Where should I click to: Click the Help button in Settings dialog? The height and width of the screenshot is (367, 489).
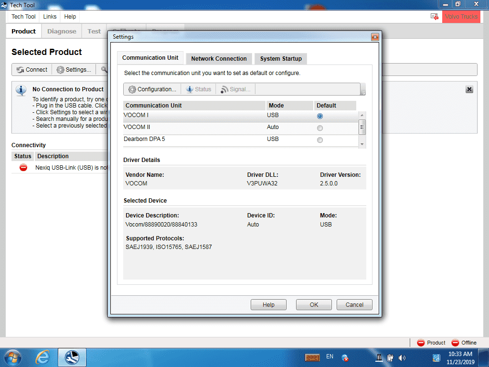[268, 304]
